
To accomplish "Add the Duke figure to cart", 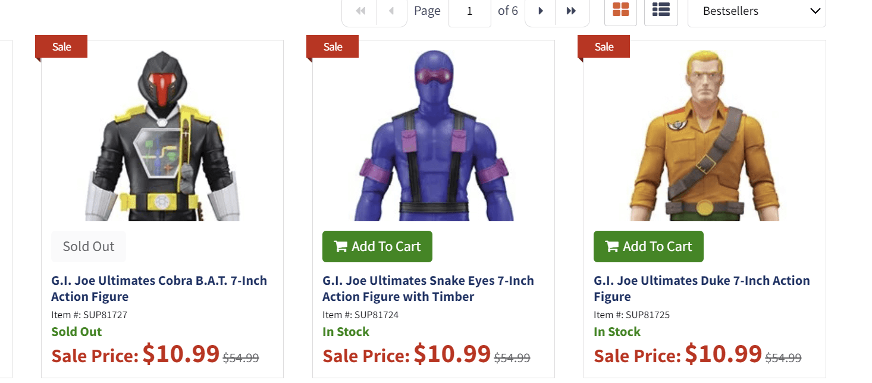I will pyautogui.click(x=648, y=246).
